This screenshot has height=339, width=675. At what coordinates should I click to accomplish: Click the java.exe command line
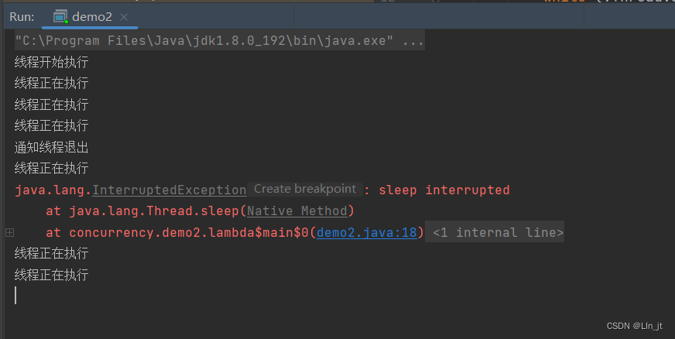tap(220, 40)
